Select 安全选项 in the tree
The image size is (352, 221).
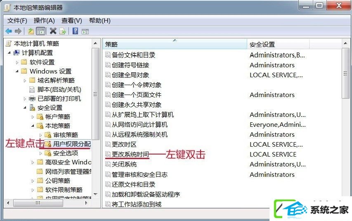[66, 153]
